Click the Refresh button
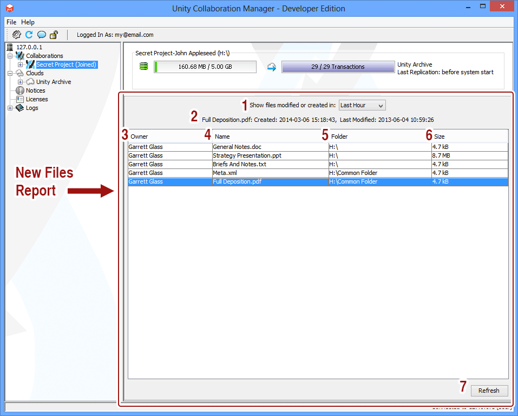The image size is (518, 416). click(489, 391)
